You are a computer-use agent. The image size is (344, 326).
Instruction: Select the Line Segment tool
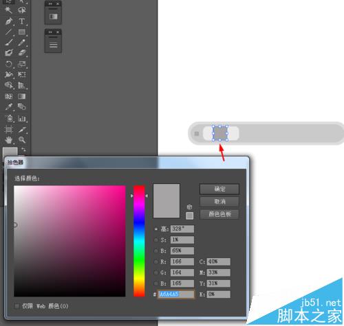click(9, 32)
